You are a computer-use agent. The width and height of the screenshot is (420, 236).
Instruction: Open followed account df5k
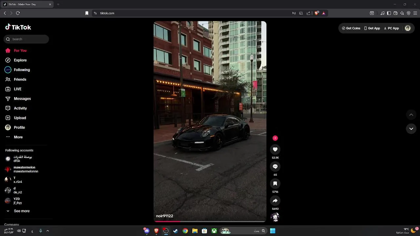pyautogui.click(x=19, y=159)
